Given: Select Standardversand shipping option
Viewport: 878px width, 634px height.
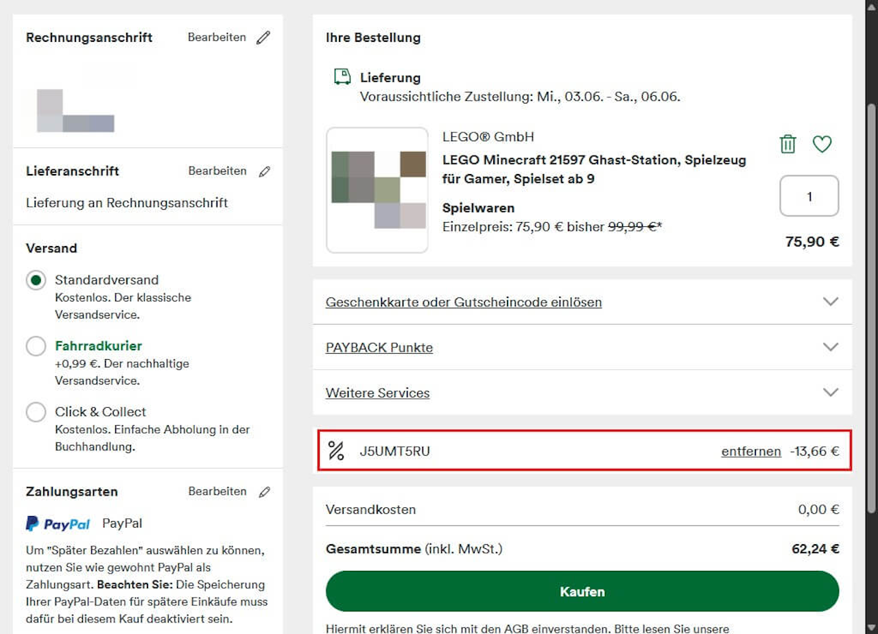Looking at the screenshot, I should 36,280.
